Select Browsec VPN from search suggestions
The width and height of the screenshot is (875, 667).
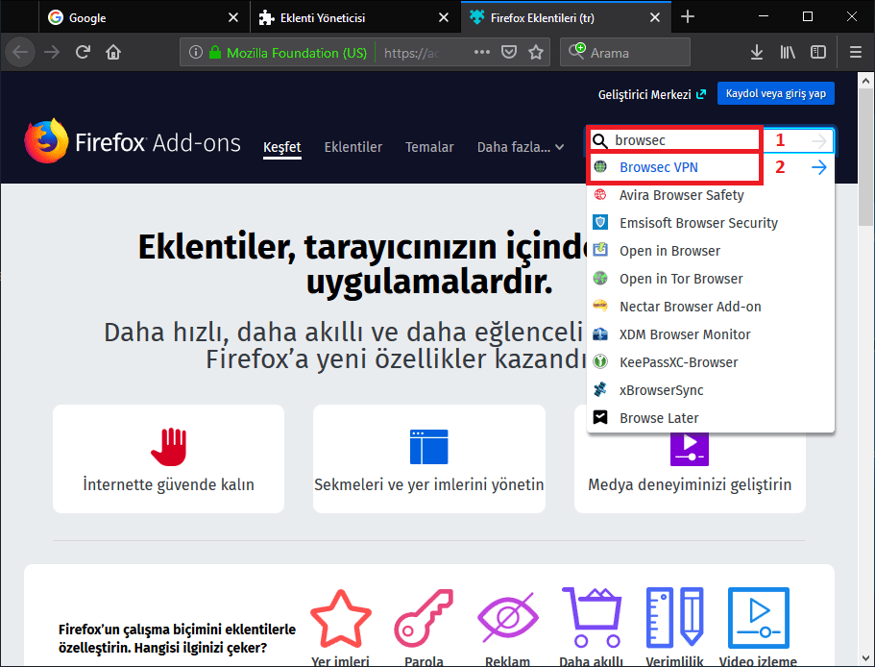pos(659,167)
